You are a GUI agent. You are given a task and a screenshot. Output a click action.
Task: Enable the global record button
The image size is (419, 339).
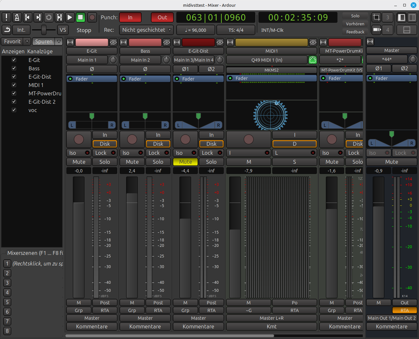click(x=92, y=17)
